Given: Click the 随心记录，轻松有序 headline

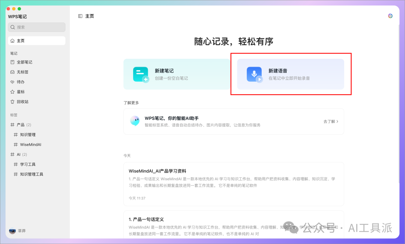Looking at the screenshot, I should coord(234,41).
